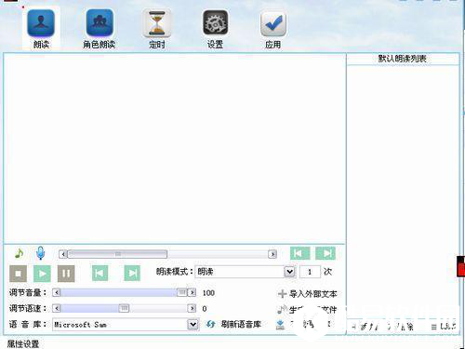
Task: Click next button next to progress bar
Action: click(325, 253)
